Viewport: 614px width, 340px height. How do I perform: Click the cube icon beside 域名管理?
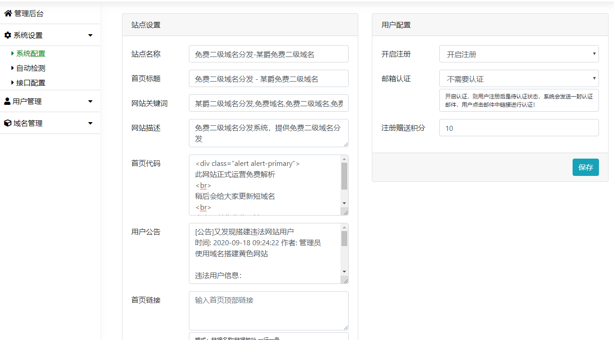tap(7, 123)
